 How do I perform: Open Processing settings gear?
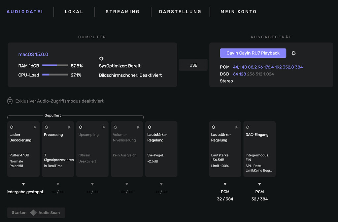point(46,127)
